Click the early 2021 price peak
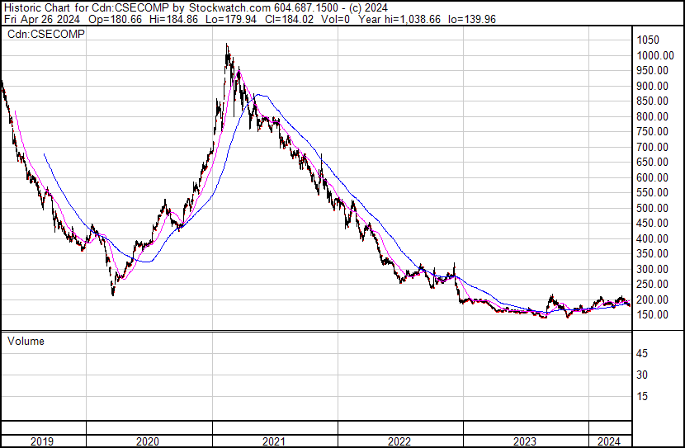Viewport: 685px width, 448px height. (x=227, y=45)
